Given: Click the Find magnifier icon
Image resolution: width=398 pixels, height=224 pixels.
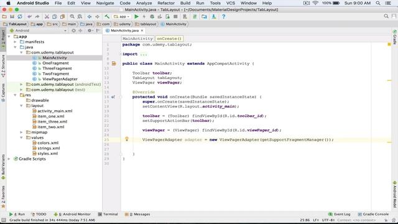Looking at the screenshot, I should [x=72, y=17].
